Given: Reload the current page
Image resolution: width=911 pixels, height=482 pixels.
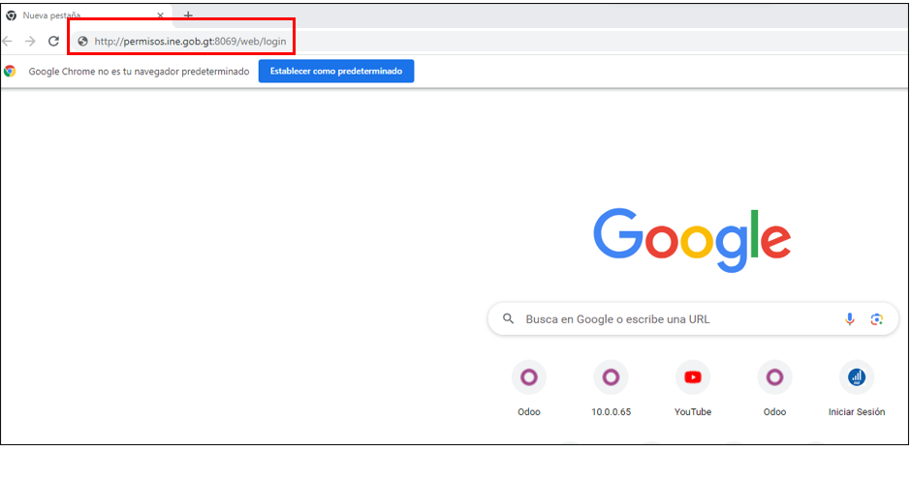Looking at the screenshot, I should [x=53, y=42].
